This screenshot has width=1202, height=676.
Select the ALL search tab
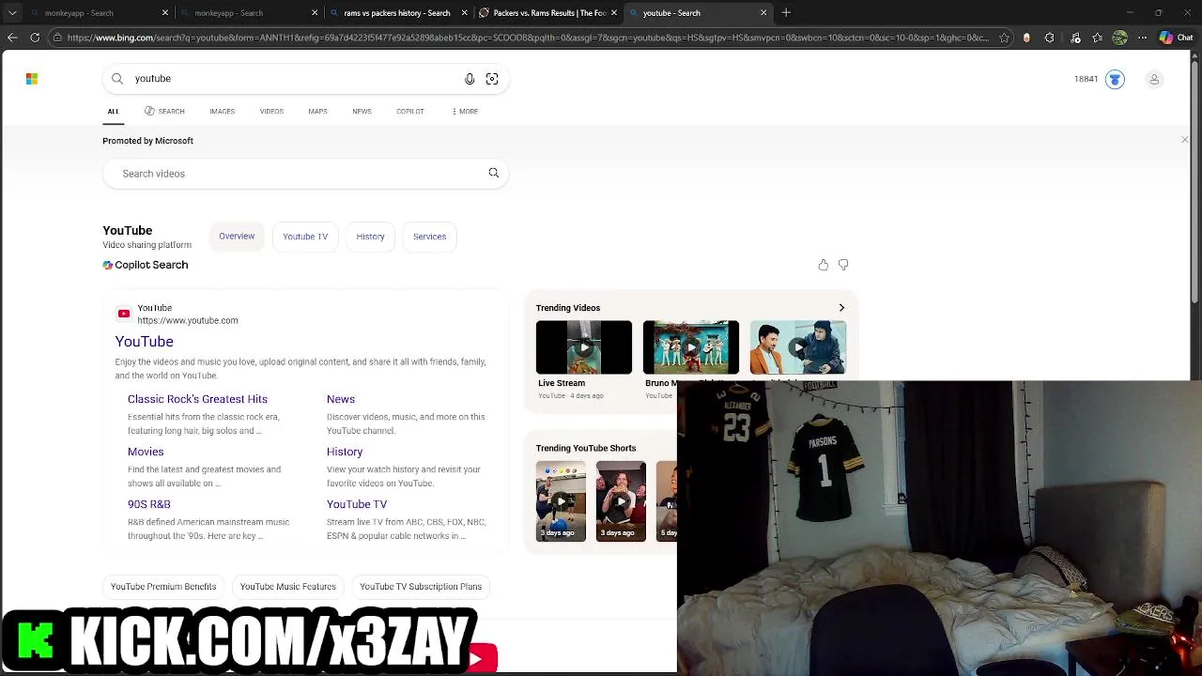[x=113, y=112]
